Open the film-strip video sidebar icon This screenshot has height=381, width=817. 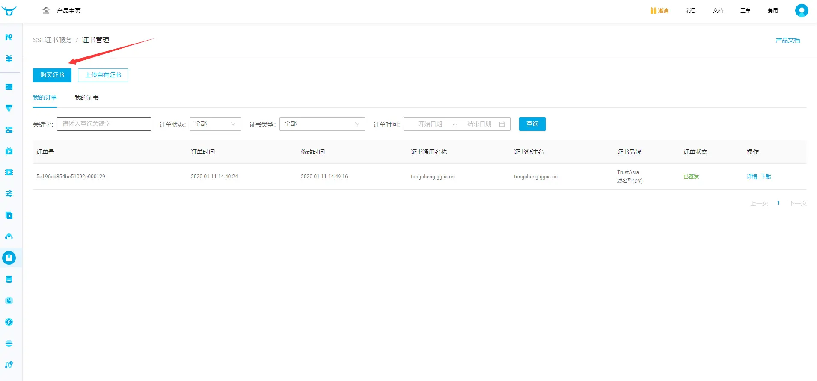(x=9, y=172)
